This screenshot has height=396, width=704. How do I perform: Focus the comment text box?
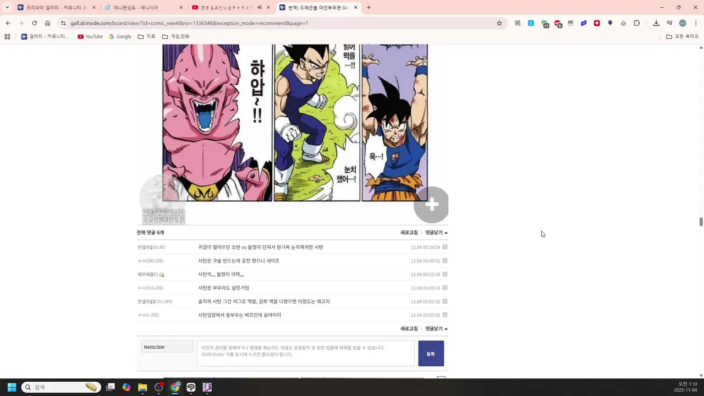point(306,354)
